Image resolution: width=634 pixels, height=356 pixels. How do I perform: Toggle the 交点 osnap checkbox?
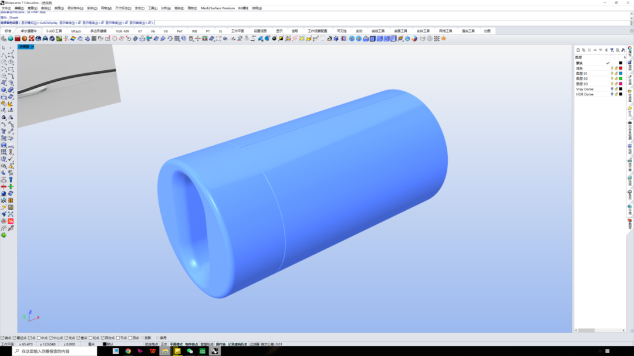[x=66, y=338]
